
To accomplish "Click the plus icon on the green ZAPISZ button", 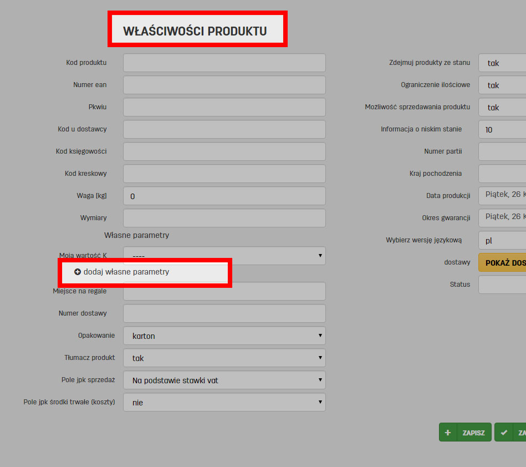I will 448,432.
